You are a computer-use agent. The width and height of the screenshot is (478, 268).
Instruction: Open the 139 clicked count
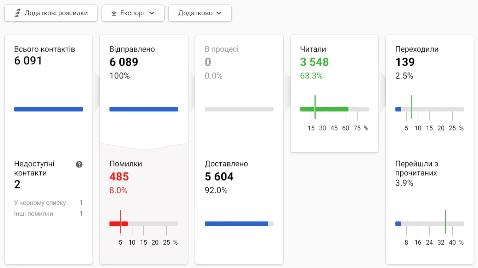(405, 62)
